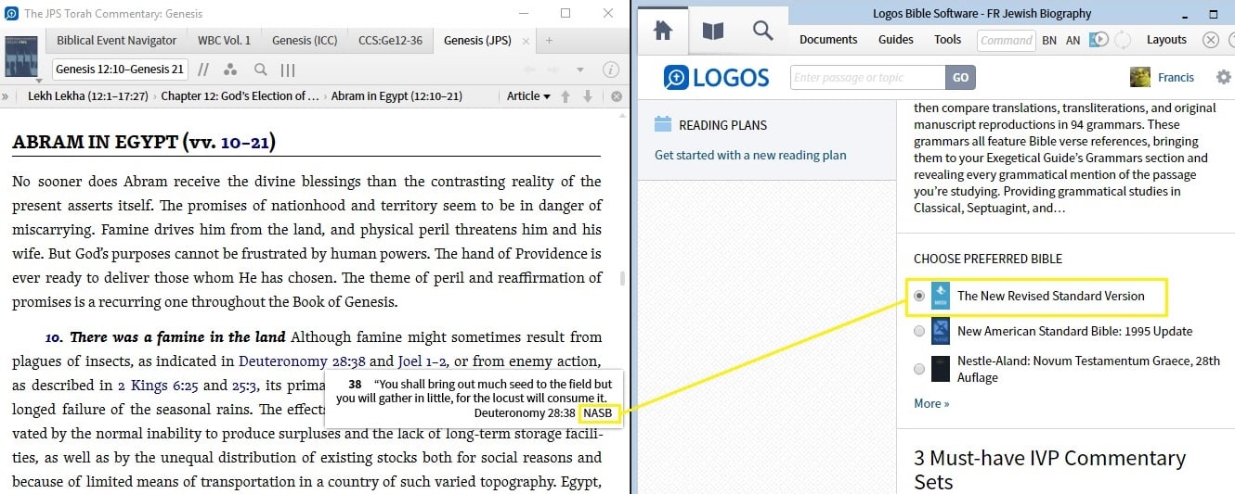Click the Enter passage or topic field
The width and height of the screenshot is (1235, 494).
tap(867, 78)
